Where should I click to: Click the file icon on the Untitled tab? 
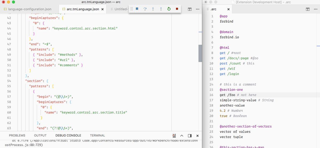[111, 9]
